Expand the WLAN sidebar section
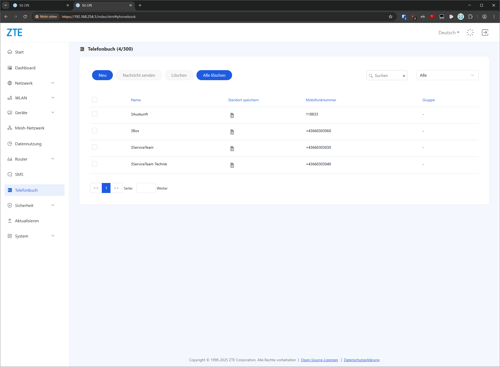The width and height of the screenshot is (500, 367). [x=35, y=98]
